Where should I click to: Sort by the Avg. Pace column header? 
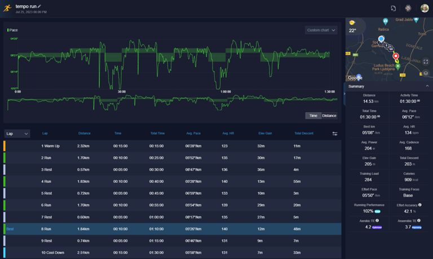(x=193, y=134)
